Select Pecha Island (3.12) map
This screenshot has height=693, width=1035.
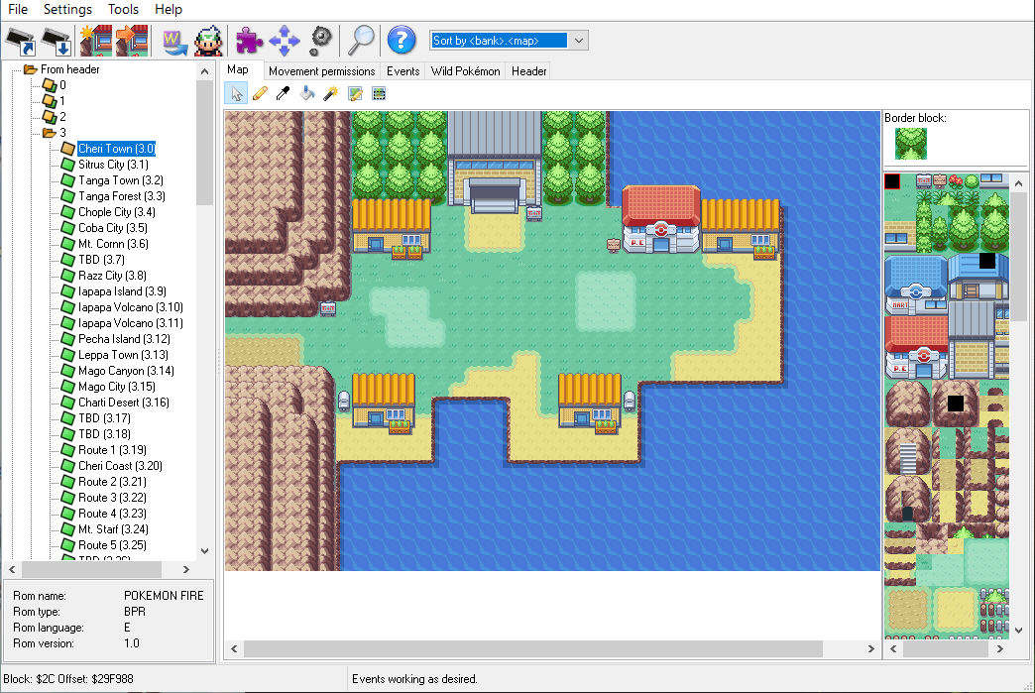tap(124, 339)
